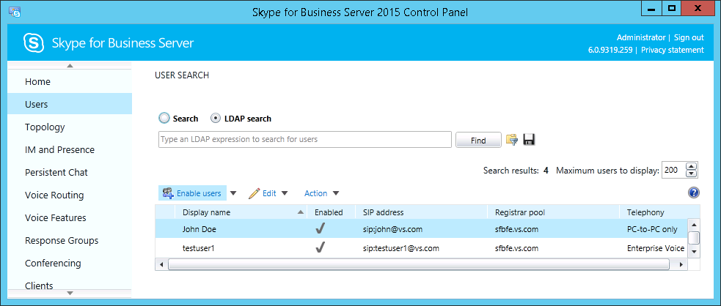
Task: Click sip:testuser1@vs.com address cell
Action: click(x=401, y=248)
